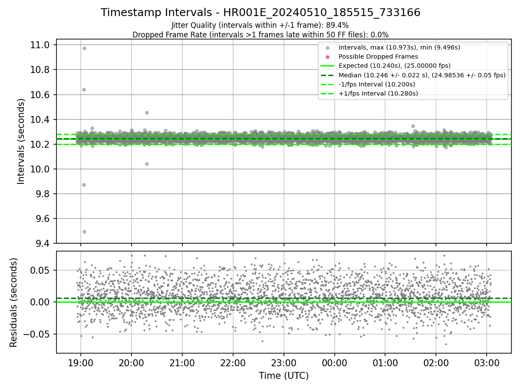
Task: Click the '22:00' time tick label
Action: pyautogui.click(x=233, y=363)
